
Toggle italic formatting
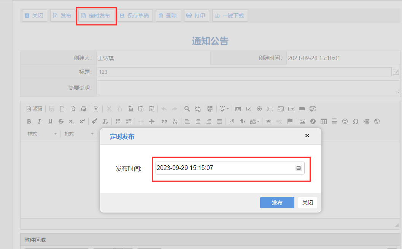39,121
